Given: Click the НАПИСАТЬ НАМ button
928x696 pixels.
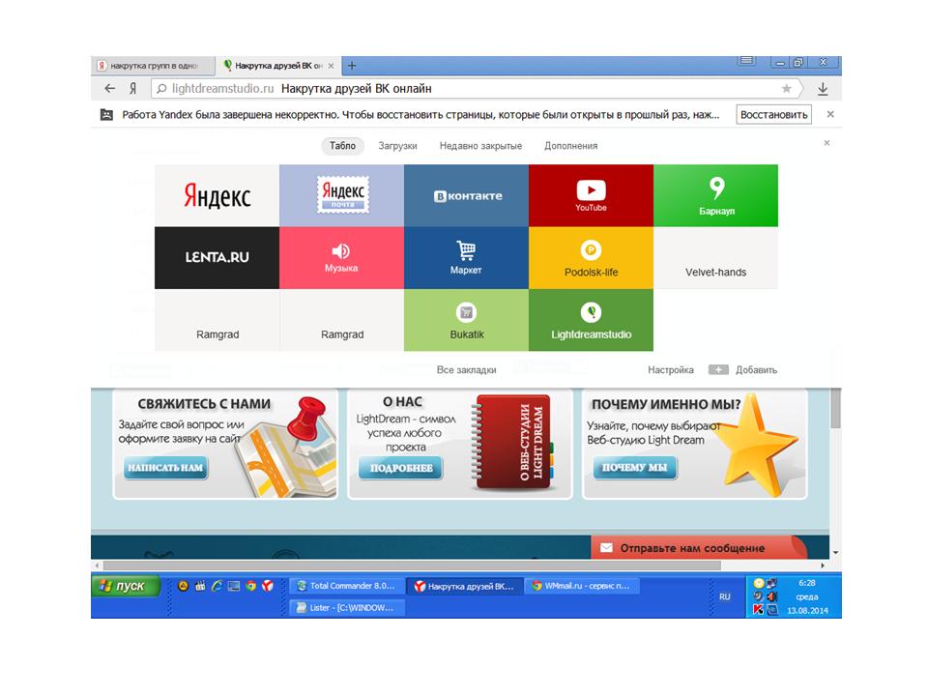Looking at the screenshot, I should point(165,468).
